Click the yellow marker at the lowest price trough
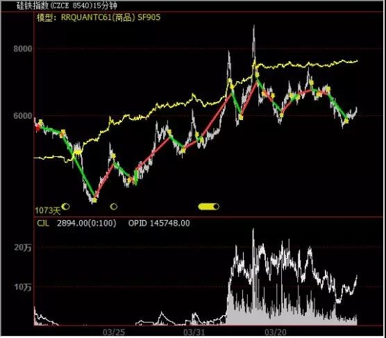This screenshot has height=338, width=386. 94,200
